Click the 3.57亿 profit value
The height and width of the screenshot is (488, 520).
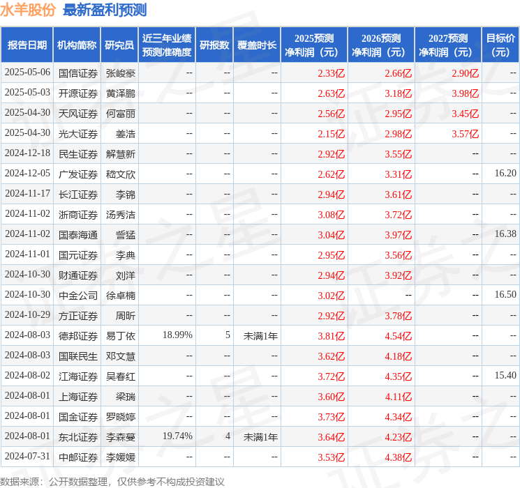(465, 134)
